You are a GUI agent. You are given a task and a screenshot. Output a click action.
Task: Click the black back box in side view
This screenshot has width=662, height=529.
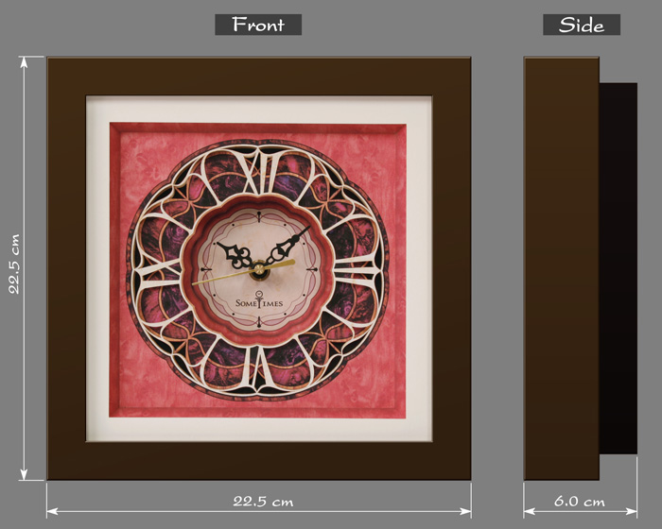(618, 268)
